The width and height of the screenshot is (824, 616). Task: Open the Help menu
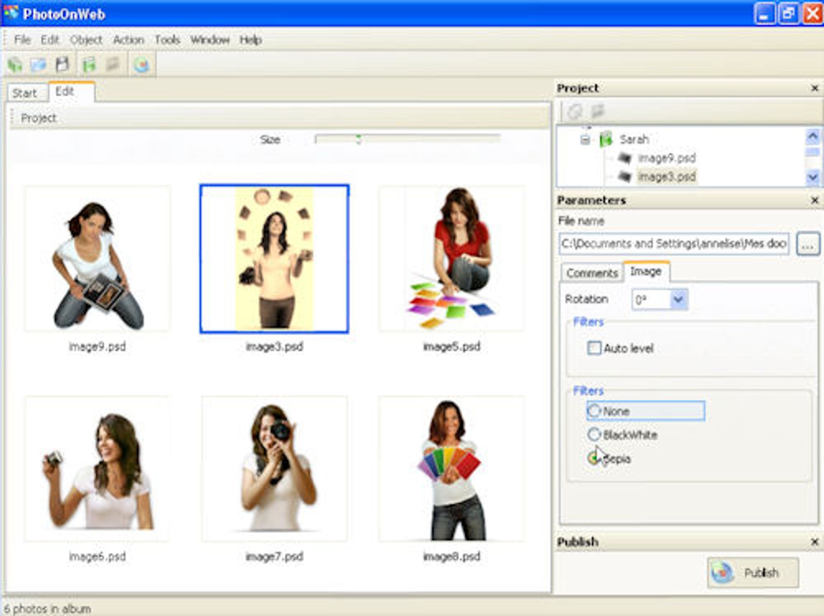pos(251,40)
